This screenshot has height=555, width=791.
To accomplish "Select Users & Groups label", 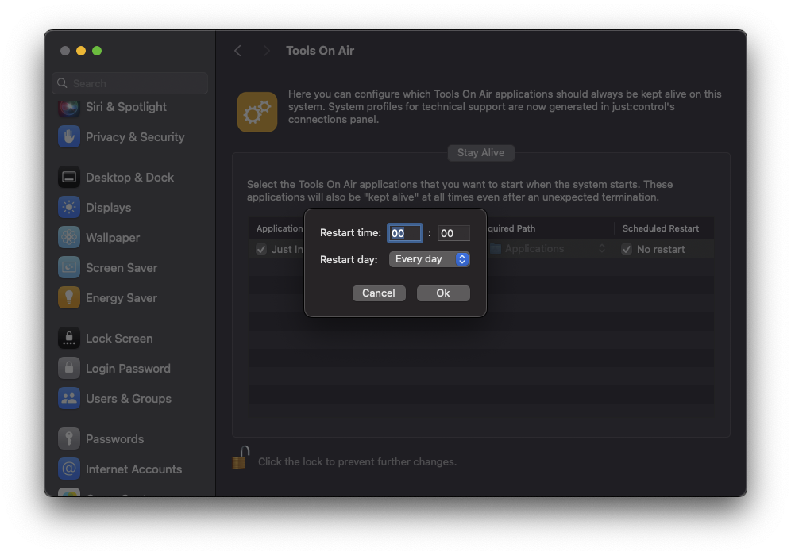I will click(x=129, y=399).
